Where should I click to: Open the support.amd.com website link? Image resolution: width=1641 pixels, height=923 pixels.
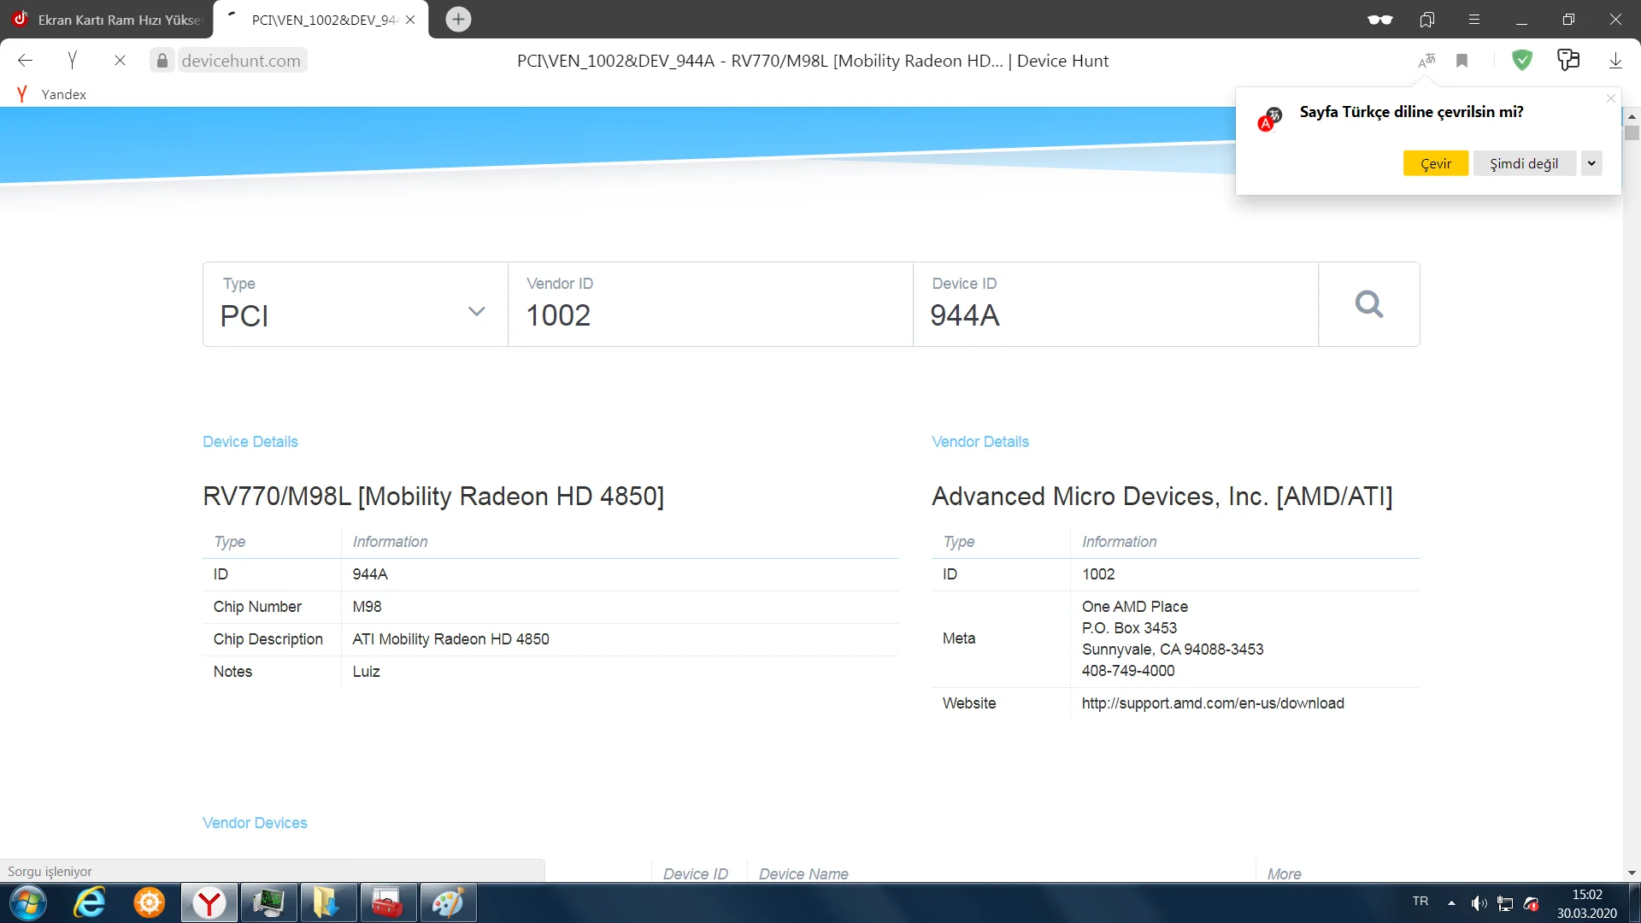(1212, 703)
